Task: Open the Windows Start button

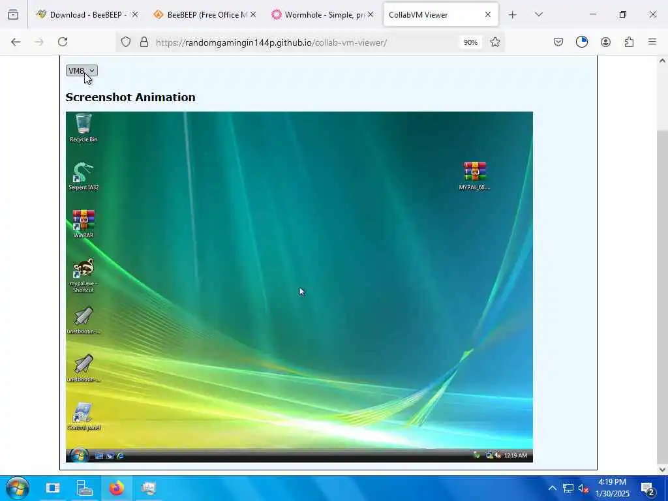Action: click(x=17, y=488)
